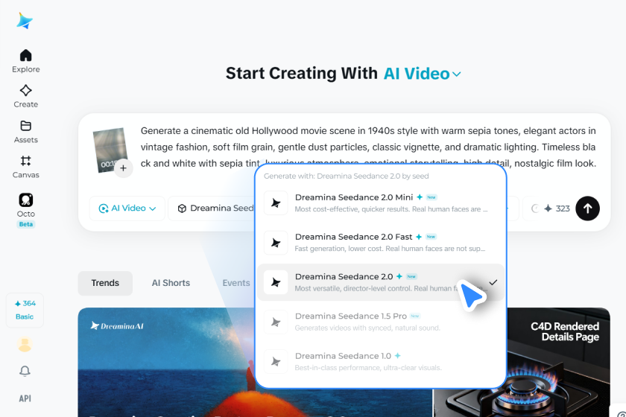Open the notifications bell
Viewport: 626px width, 417px height.
click(25, 371)
